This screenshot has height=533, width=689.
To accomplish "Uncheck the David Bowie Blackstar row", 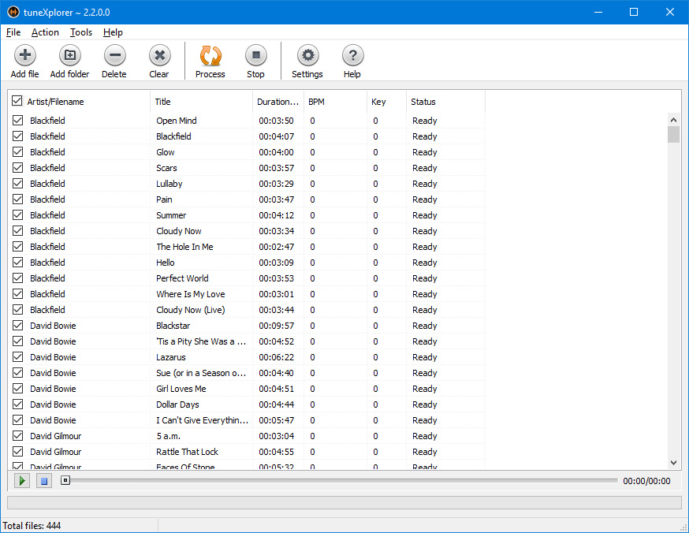I will pyautogui.click(x=17, y=326).
